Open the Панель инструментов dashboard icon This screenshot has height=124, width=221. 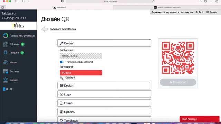coord(6,36)
